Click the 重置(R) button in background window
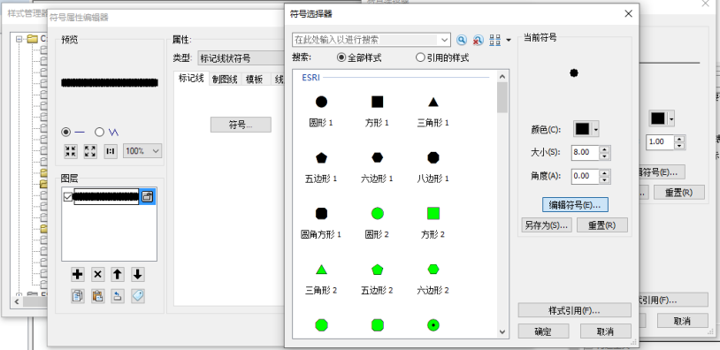Image resolution: width=720 pixels, height=350 pixels. click(679, 193)
